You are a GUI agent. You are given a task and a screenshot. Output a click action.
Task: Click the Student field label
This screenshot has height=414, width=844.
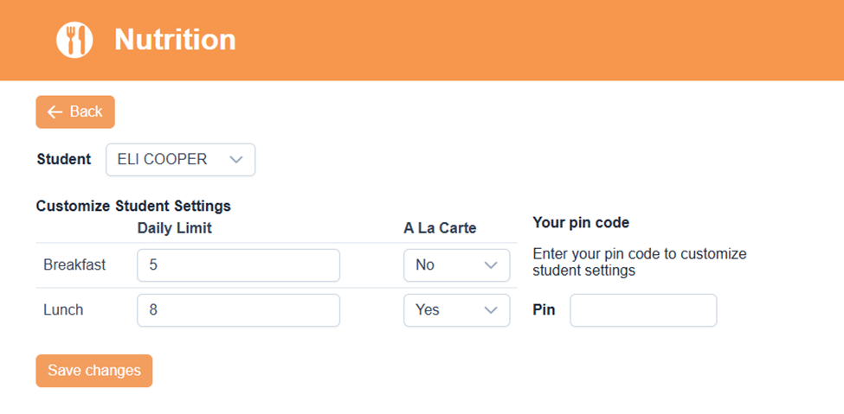coord(63,160)
